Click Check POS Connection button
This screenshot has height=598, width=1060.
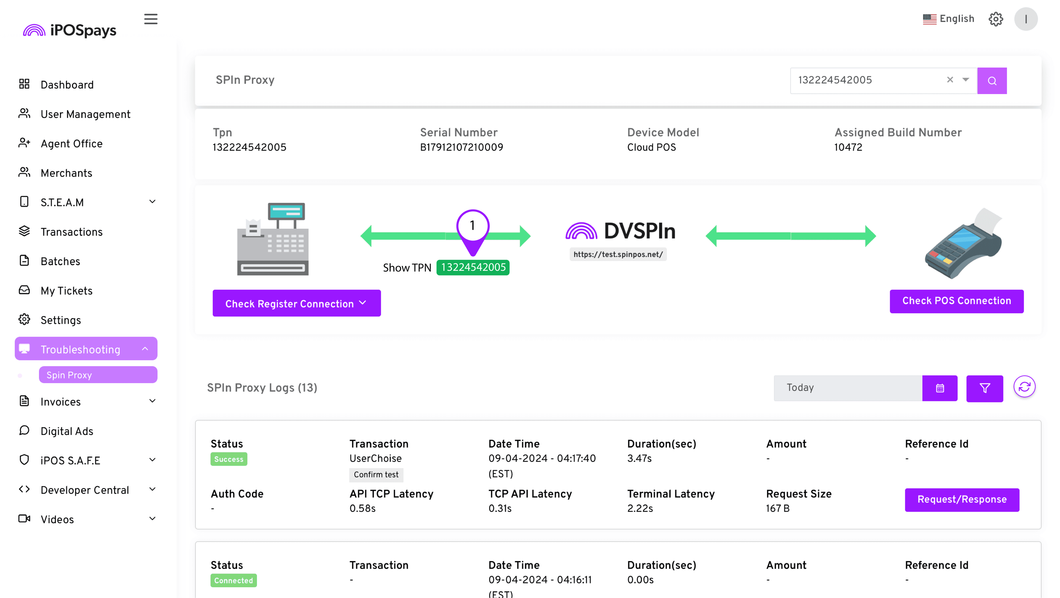point(957,301)
